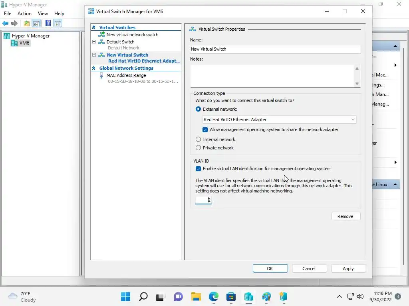Click Red Hat VirtIO Ethernet Adapt... subtext in tree

coord(144,61)
